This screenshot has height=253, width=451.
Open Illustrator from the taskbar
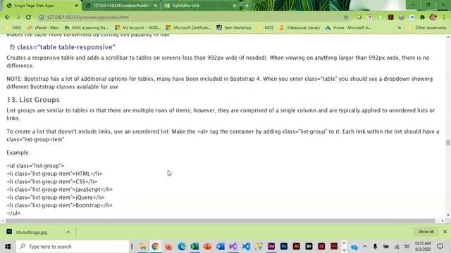[296, 247]
